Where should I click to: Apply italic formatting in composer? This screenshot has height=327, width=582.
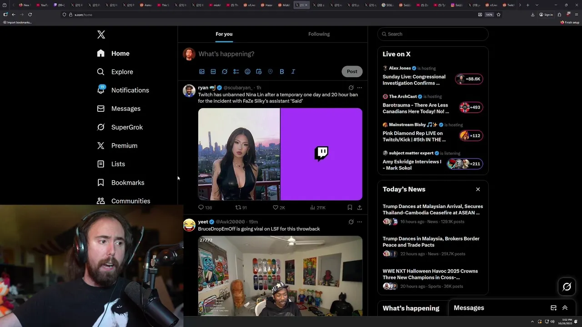point(293,72)
